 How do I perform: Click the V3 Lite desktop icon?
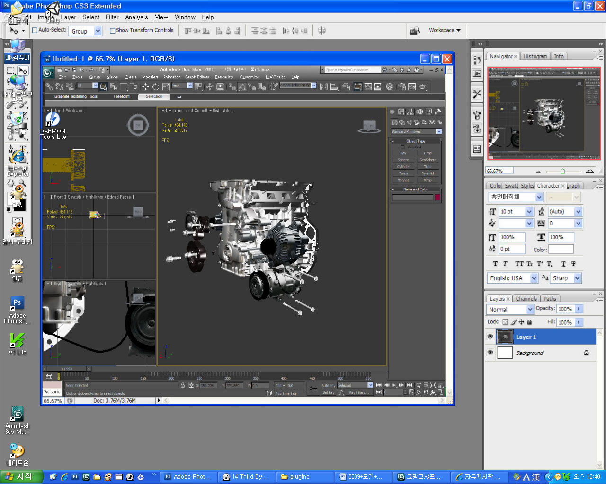click(18, 344)
